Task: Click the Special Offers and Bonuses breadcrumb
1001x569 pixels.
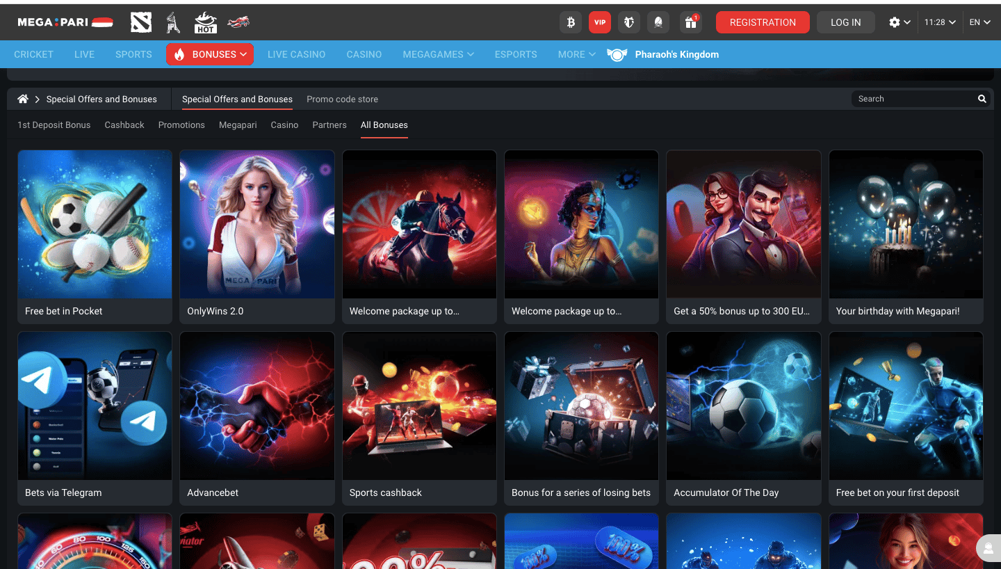Action: pos(101,99)
